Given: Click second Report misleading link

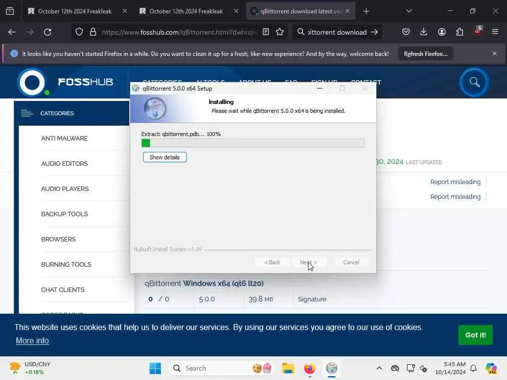Looking at the screenshot, I should point(456,197).
